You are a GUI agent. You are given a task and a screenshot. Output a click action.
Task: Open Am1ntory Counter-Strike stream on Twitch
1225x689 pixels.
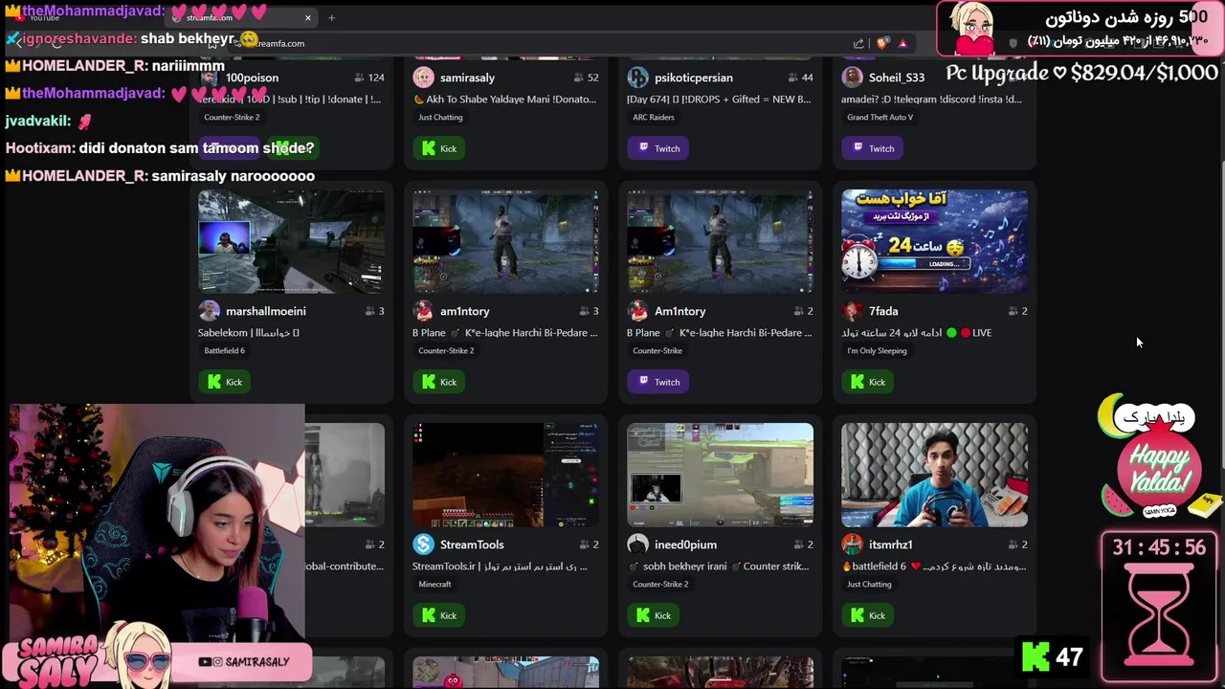pos(657,382)
